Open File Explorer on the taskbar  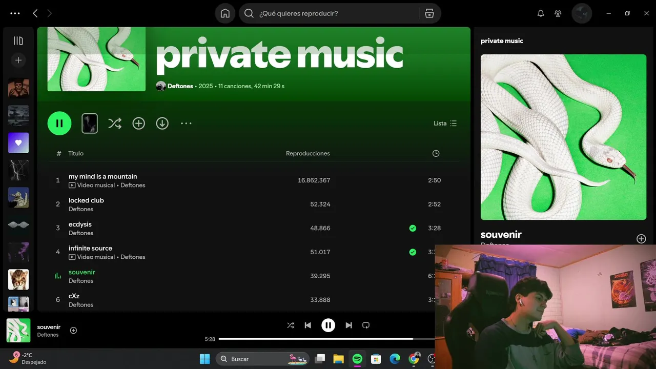click(338, 359)
